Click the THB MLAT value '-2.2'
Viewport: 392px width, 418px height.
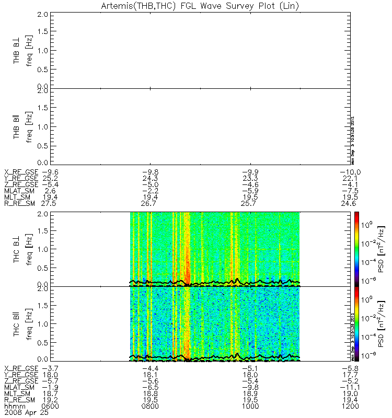click(151, 191)
